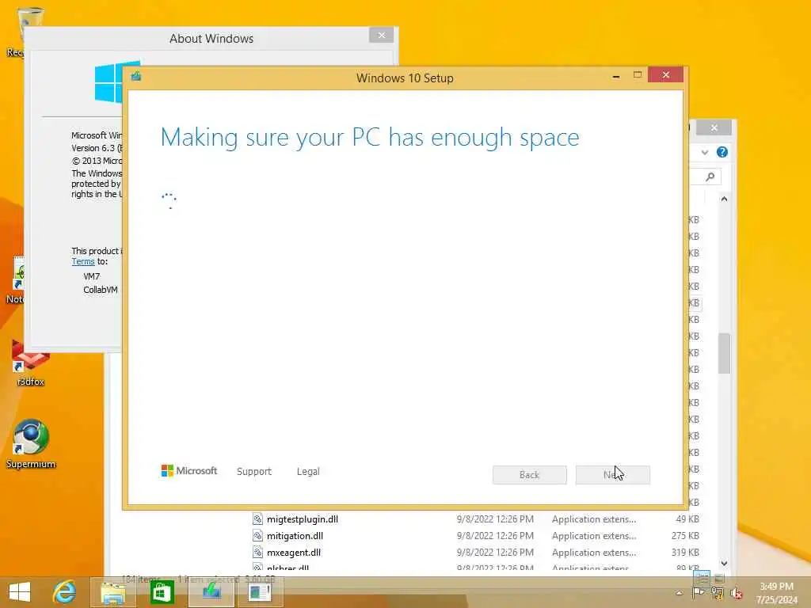
Task: Click the 275 KB size cell
Action: (x=685, y=536)
